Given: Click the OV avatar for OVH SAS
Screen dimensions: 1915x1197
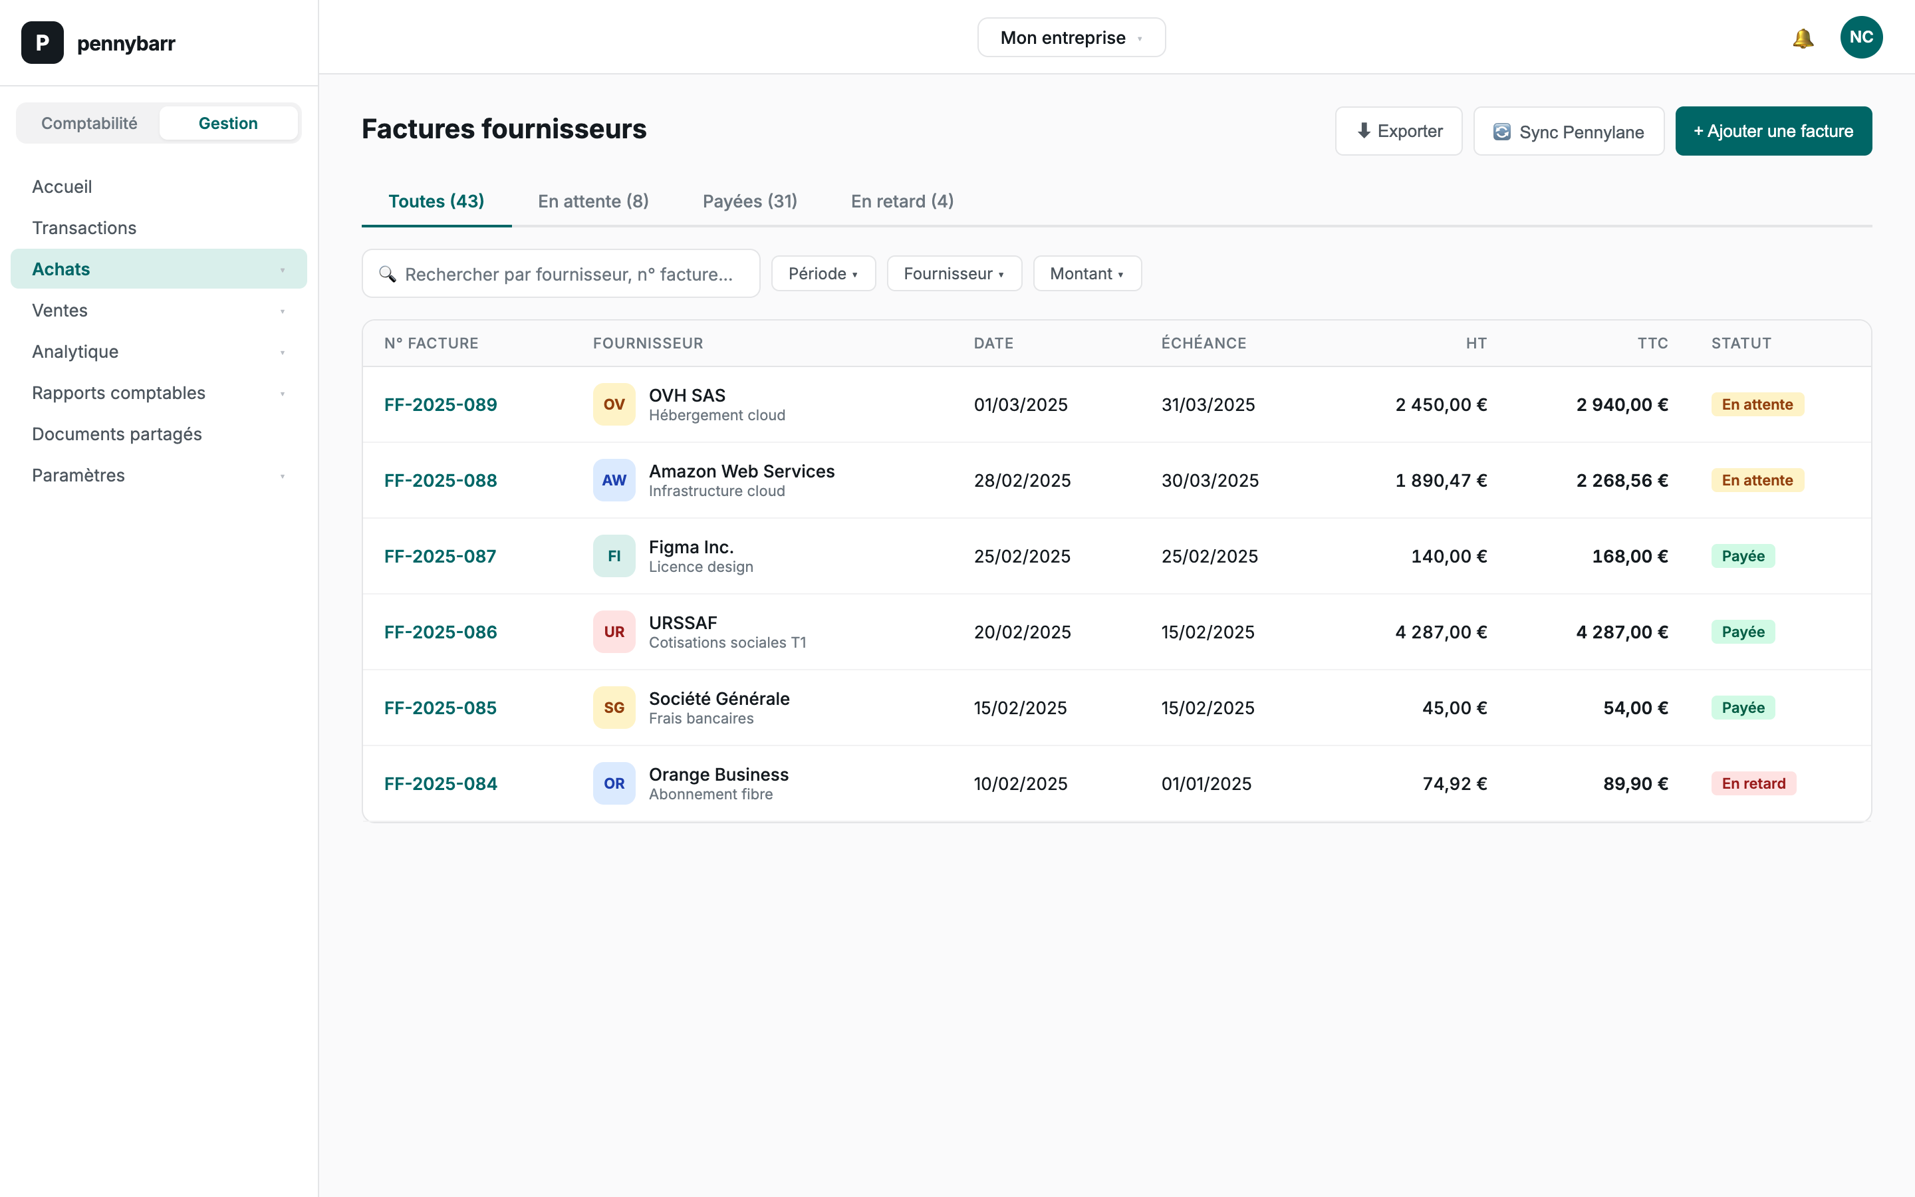Looking at the screenshot, I should click(614, 404).
